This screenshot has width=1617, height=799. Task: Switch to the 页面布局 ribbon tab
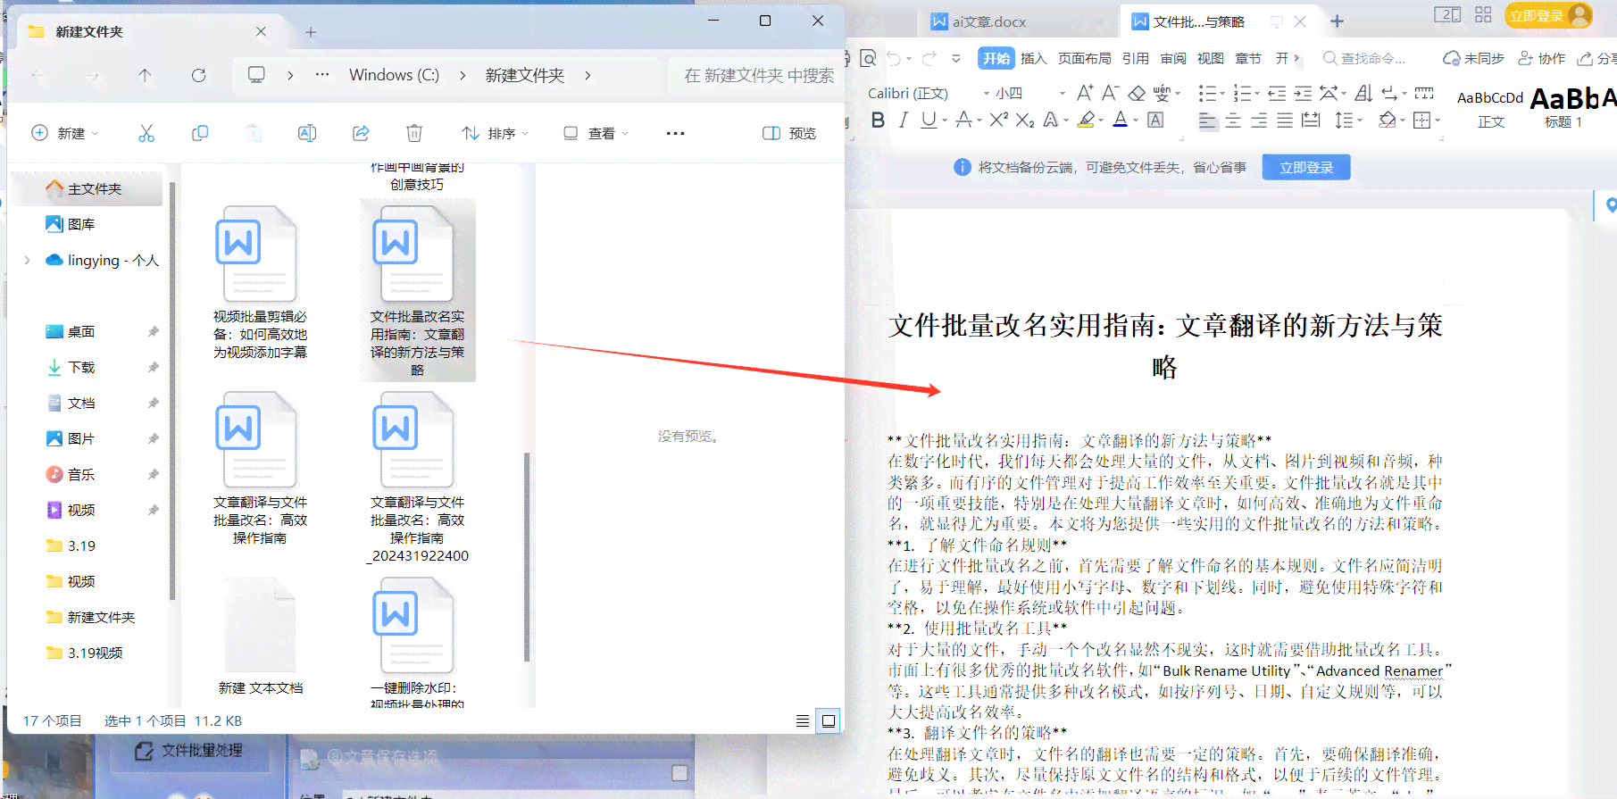click(x=1084, y=58)
